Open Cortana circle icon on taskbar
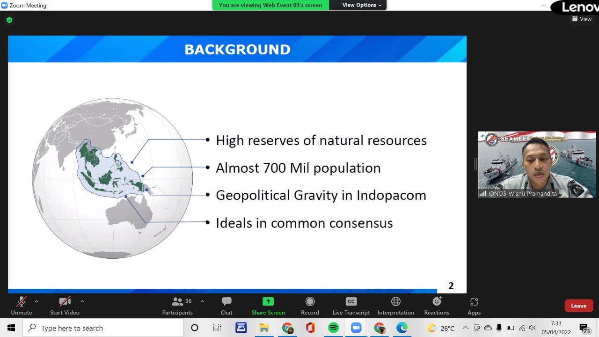Screen dimensions: 599x337 tap(195, 328)
